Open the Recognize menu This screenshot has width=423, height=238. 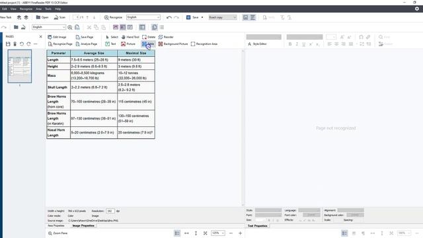(x=26, y=9)
